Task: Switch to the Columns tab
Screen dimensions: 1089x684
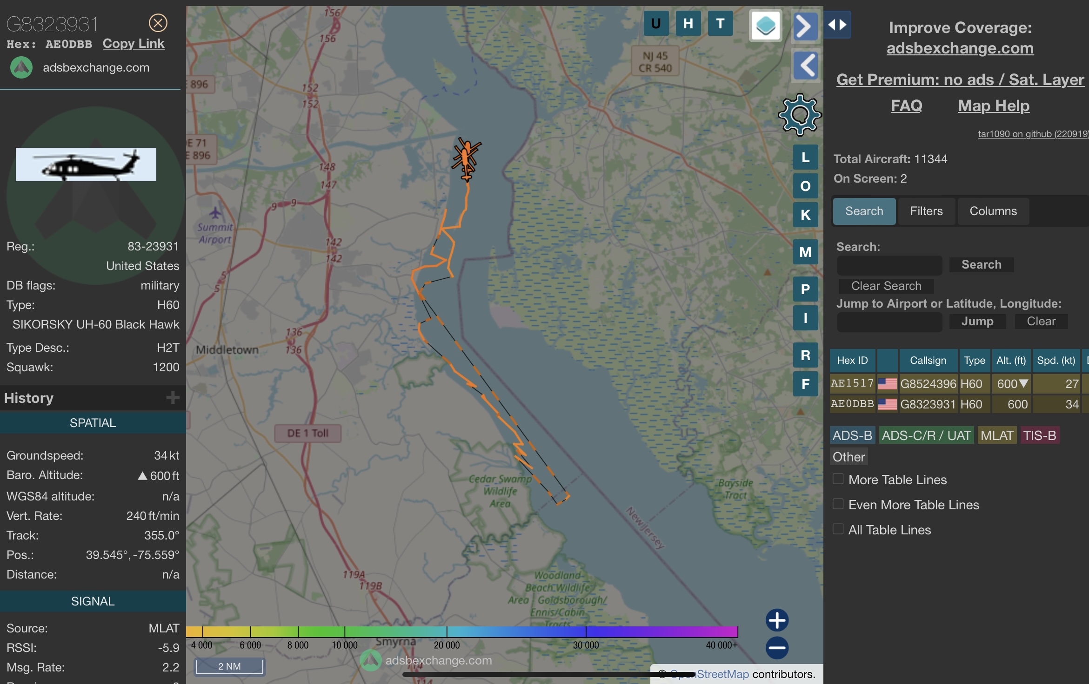Action: pos(993,211)
